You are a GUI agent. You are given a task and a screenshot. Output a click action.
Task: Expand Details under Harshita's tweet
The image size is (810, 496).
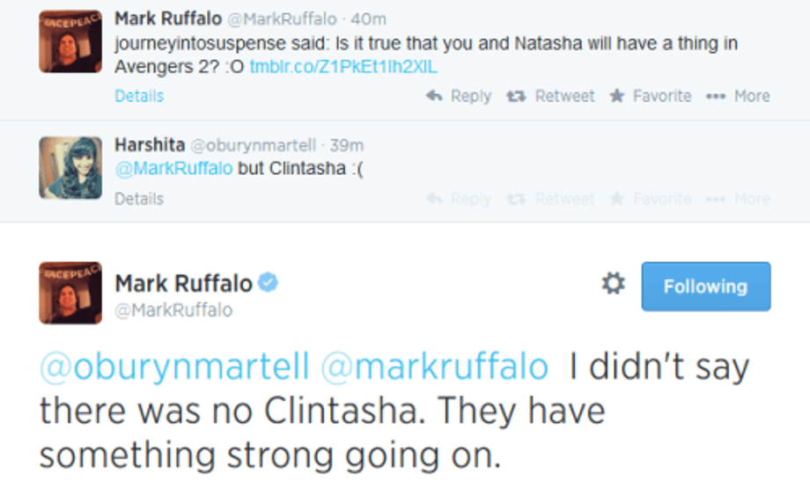pos(139,199)
